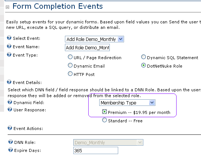Select URL / Page Redirection event type
Image resolution: width=201 pixels, height=157 pixels.
[70, 57]
